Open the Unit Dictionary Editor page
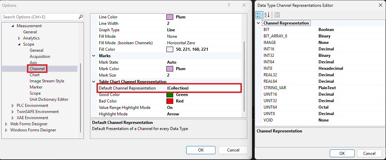386x160 pixels. tap(49, 99)
